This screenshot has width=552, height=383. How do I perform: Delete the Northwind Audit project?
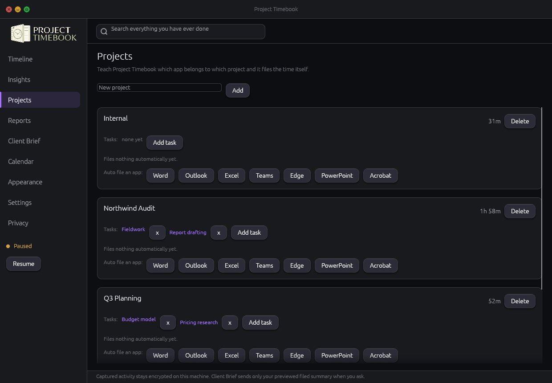pyautogui.click(x=520, y=211)
